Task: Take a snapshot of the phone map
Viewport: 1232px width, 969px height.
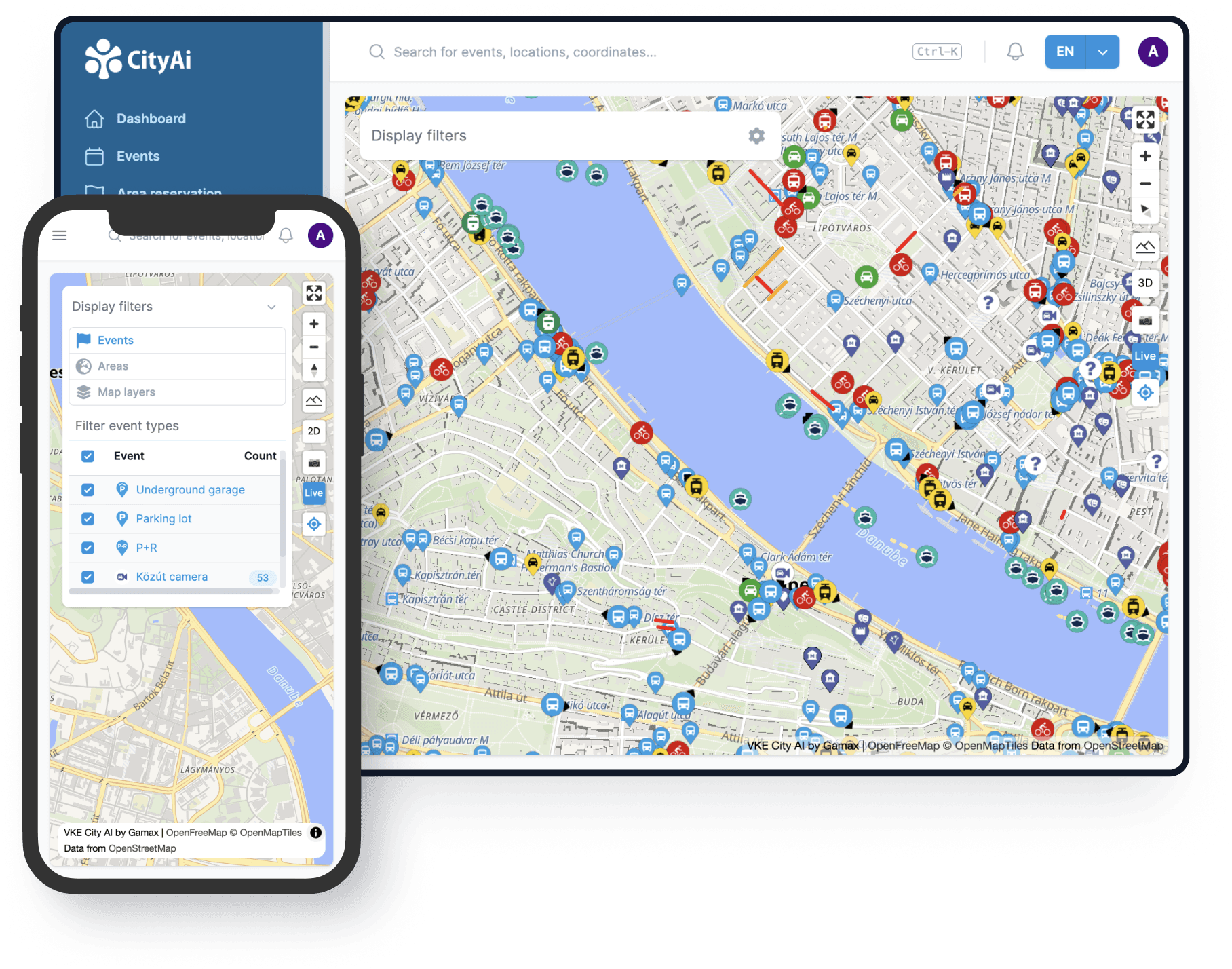Action: click(x=314, y=463)
